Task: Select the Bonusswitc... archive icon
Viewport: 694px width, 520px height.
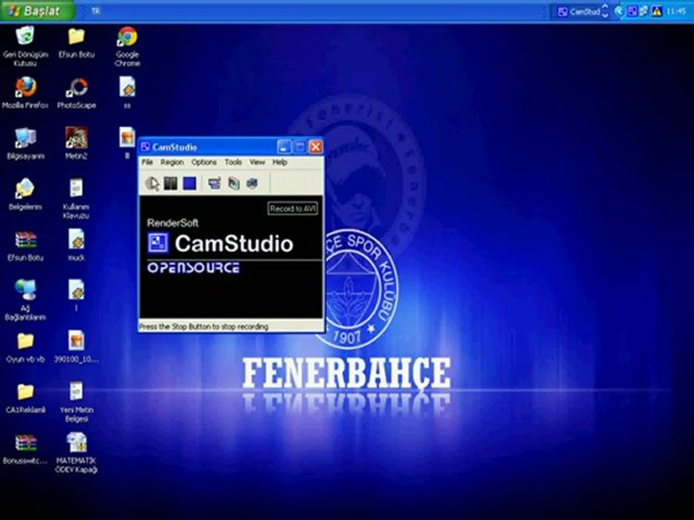Action: (x=25, y=448)
